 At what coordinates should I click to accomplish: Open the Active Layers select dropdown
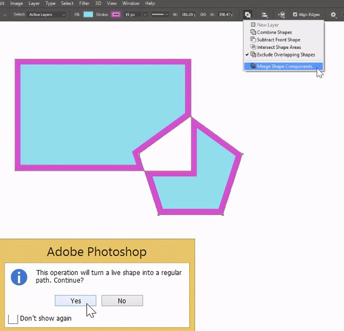tap(47, 15)
